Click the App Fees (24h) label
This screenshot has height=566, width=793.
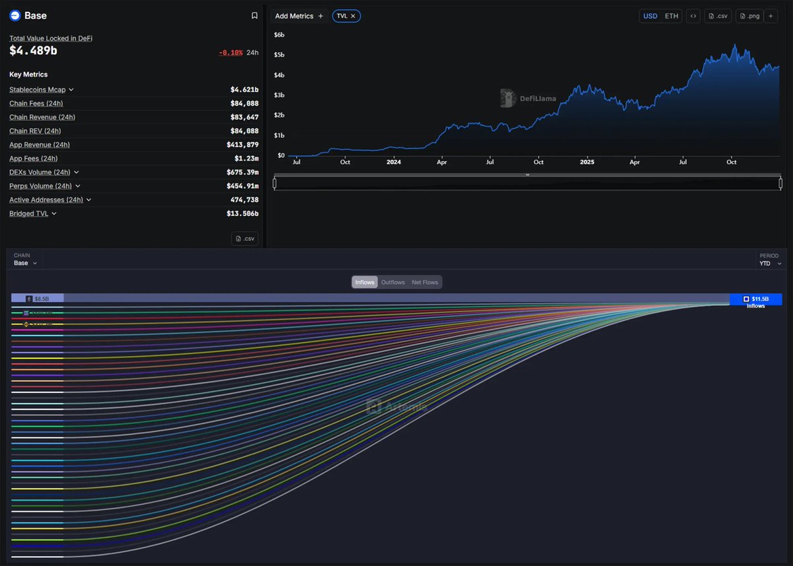pyautogui.click(x=34, y=159)
